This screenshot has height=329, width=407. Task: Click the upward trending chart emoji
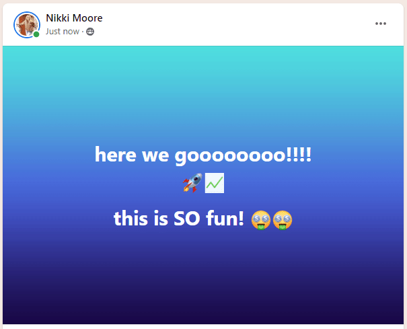pyautogui.click(x=215, y=182)
